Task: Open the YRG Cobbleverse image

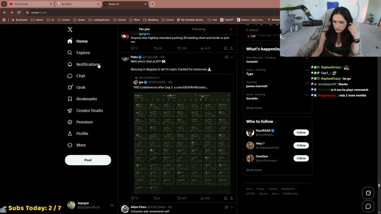Action: (x=182, y=143)
